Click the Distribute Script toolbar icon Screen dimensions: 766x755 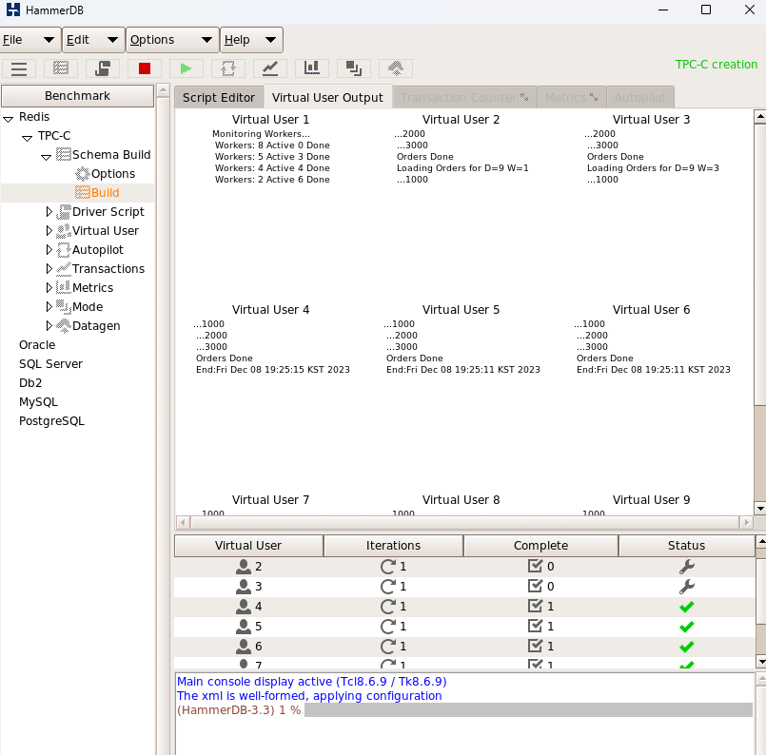[102, 68]
